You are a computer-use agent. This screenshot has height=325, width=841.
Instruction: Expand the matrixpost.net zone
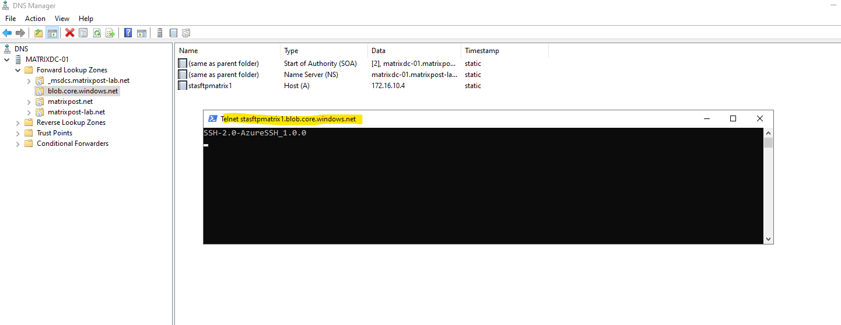[x=29, y=102]
